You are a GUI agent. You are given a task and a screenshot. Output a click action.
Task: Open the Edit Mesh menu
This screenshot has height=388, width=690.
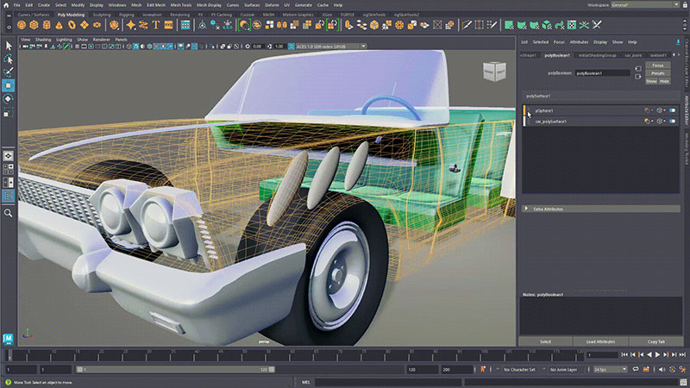pos(156,5)
